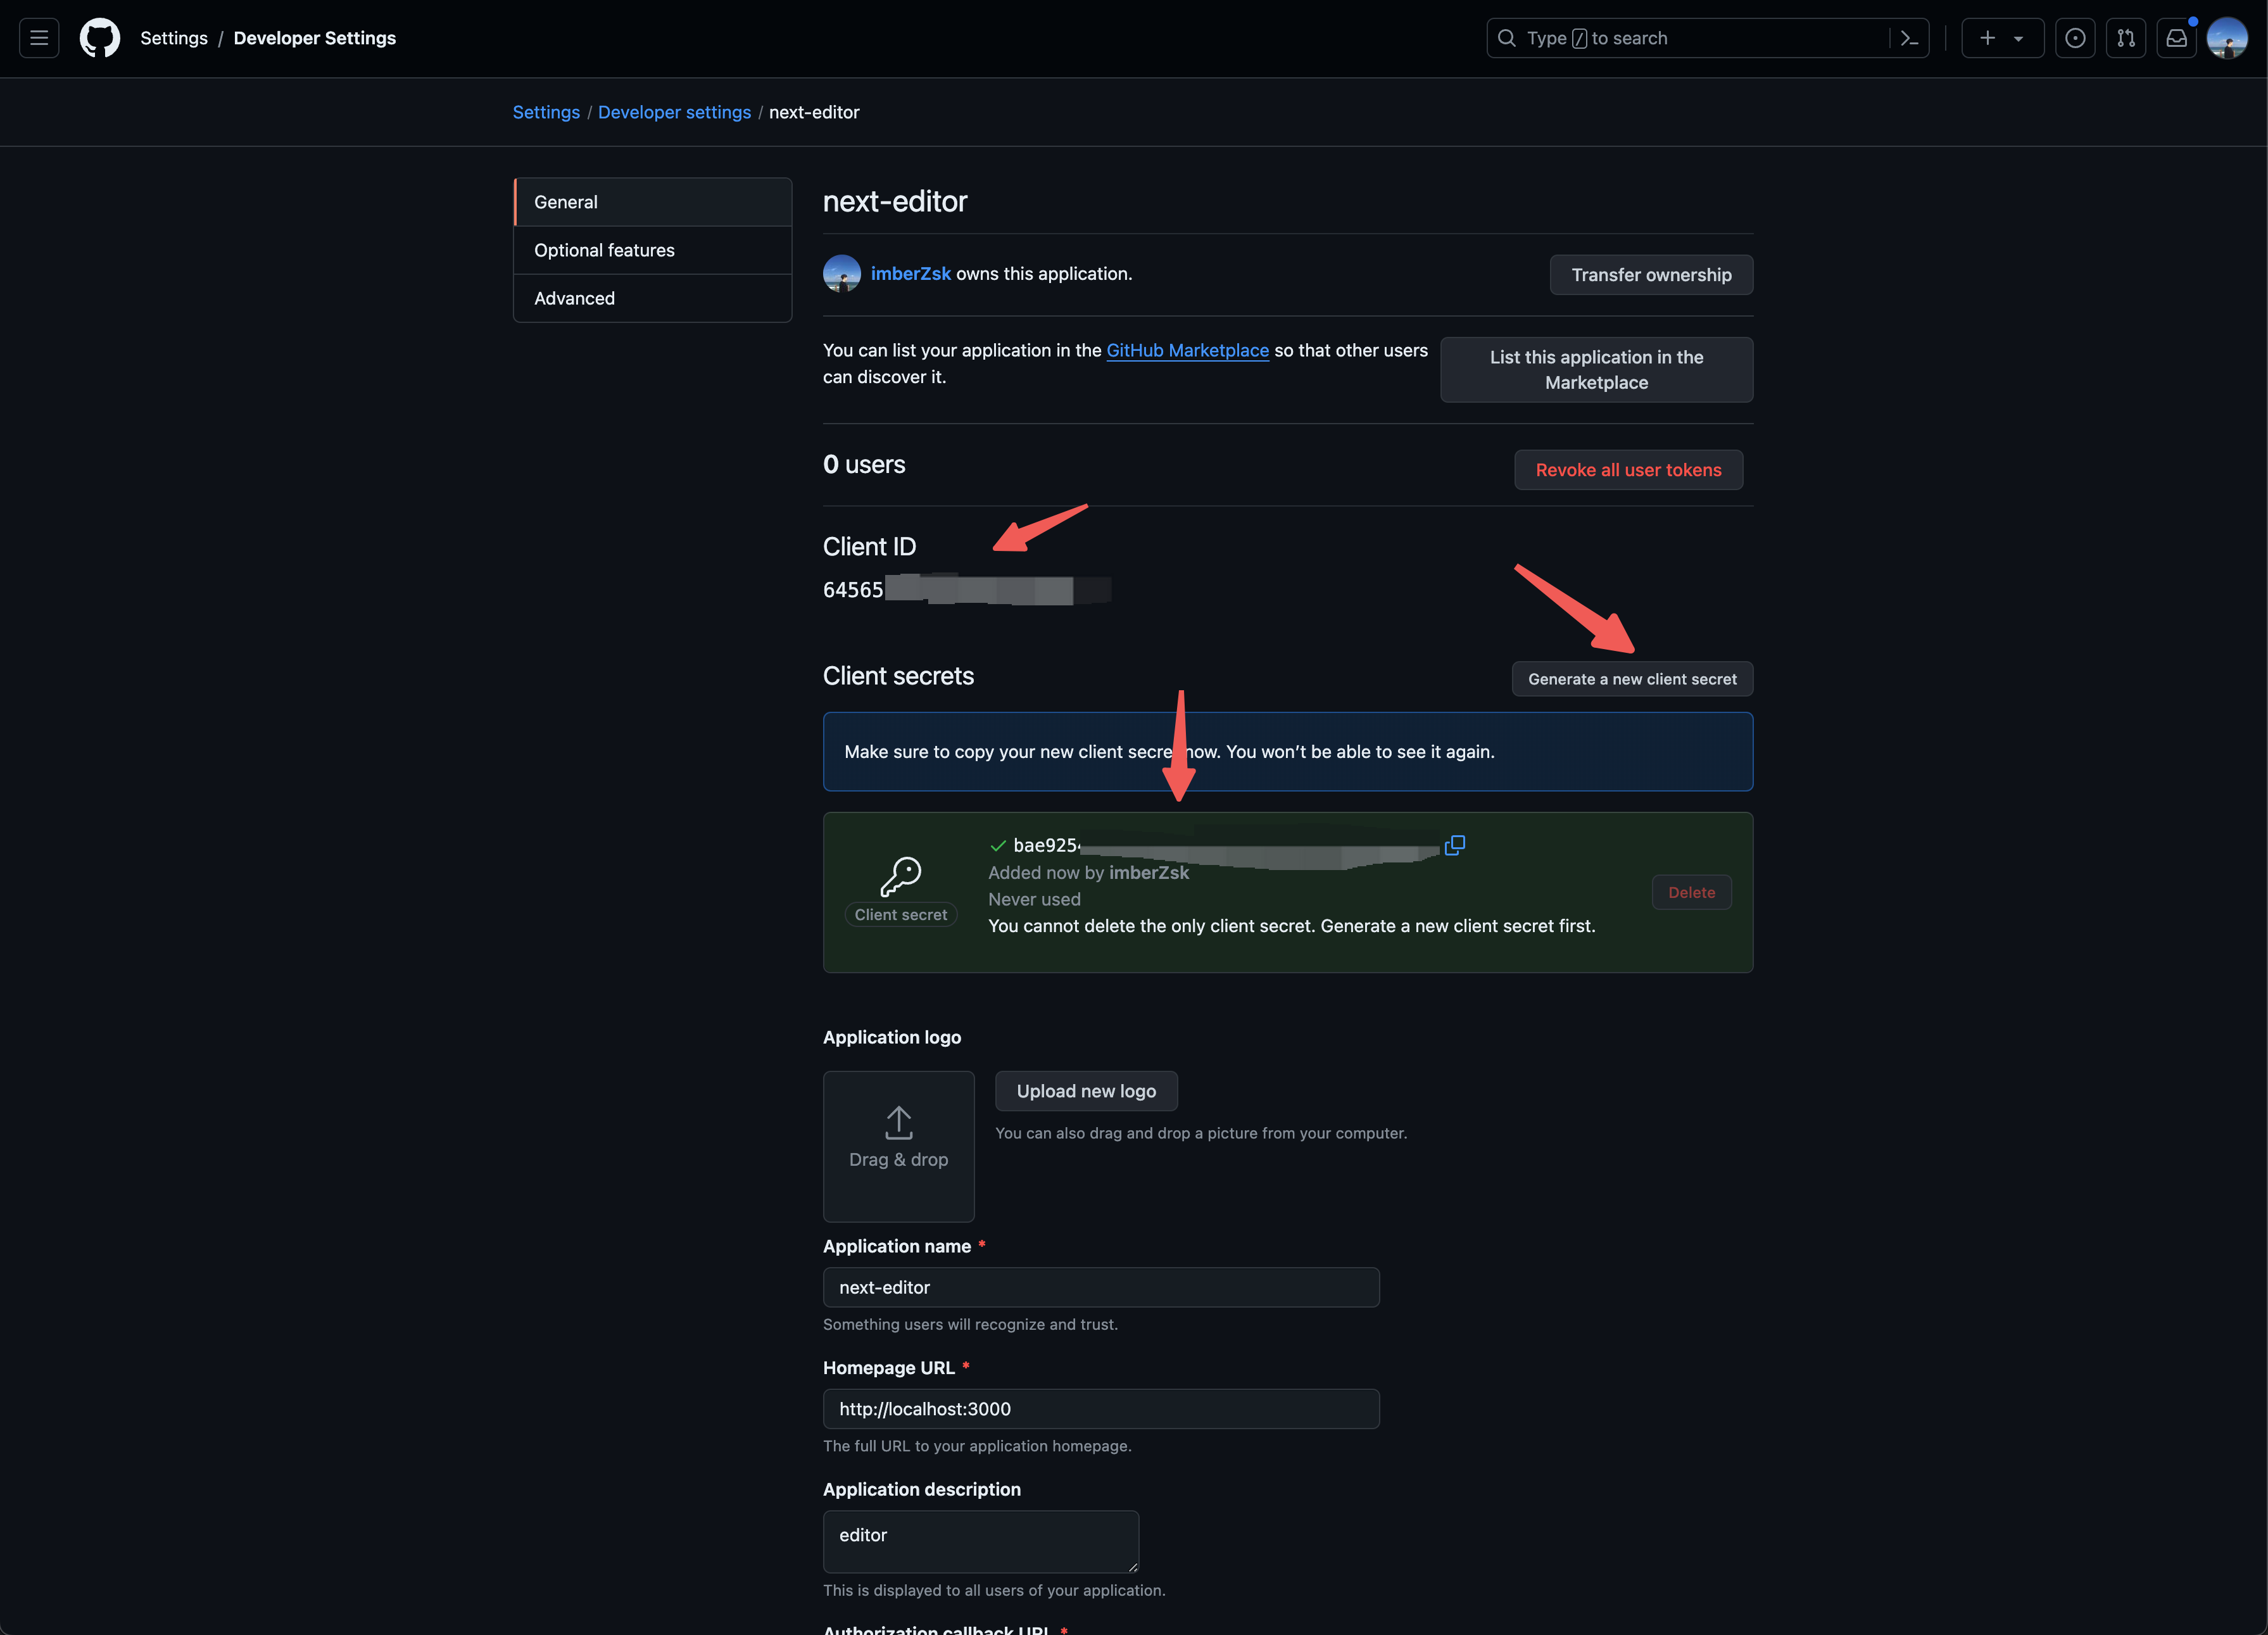
Task: Follow the Settings breadcrumb link
Action: (546, 112)
